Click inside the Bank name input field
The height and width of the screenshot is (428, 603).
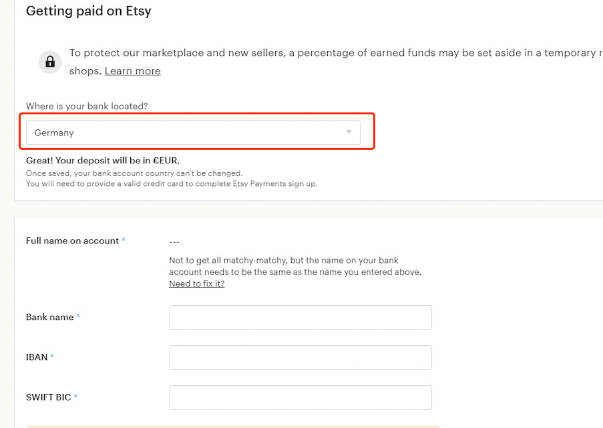click(300, 317)
